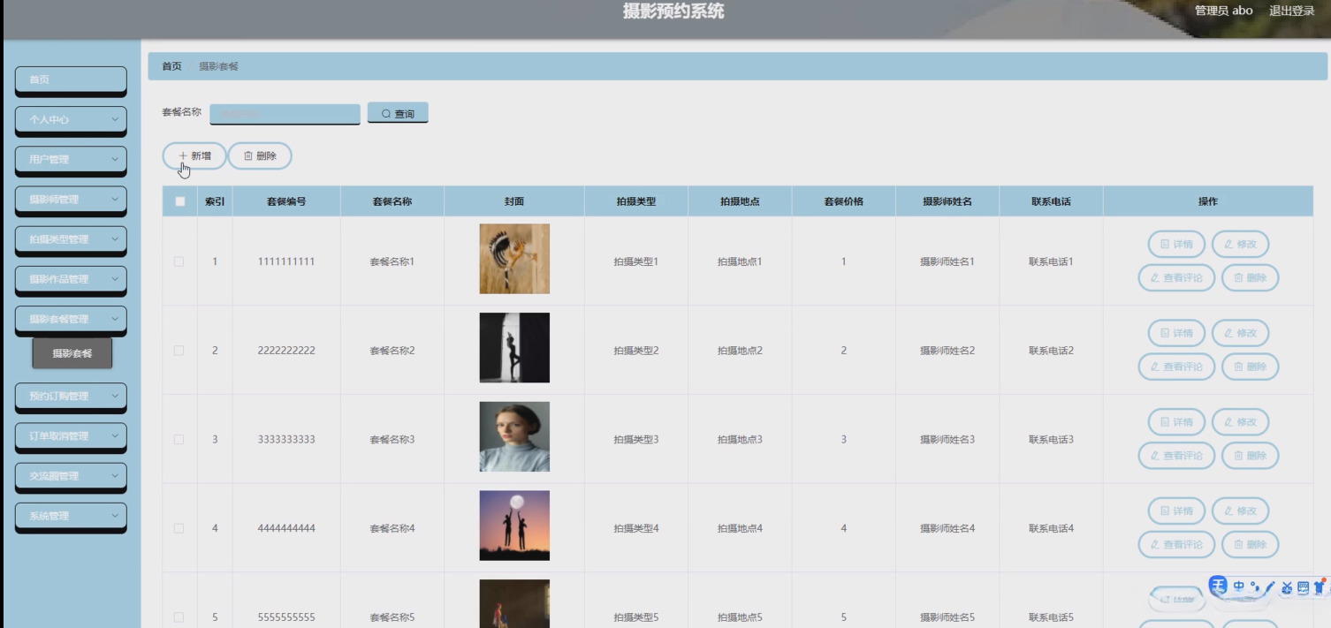This screenshot has width=1331, height=628.
Task: Expand the 用户管理 sidebar menu
Action: [71, 159]
